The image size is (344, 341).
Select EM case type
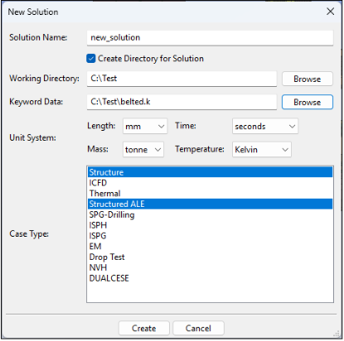pos(211,246)
